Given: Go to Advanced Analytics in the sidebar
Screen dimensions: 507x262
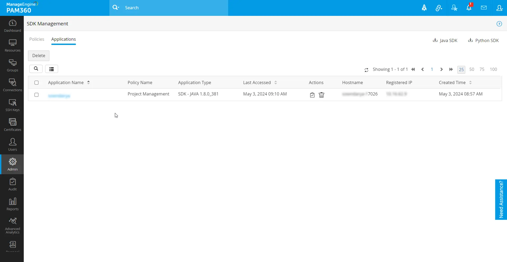Looking at the screenshot, I should pyautogui.click(x=12, y=226).
